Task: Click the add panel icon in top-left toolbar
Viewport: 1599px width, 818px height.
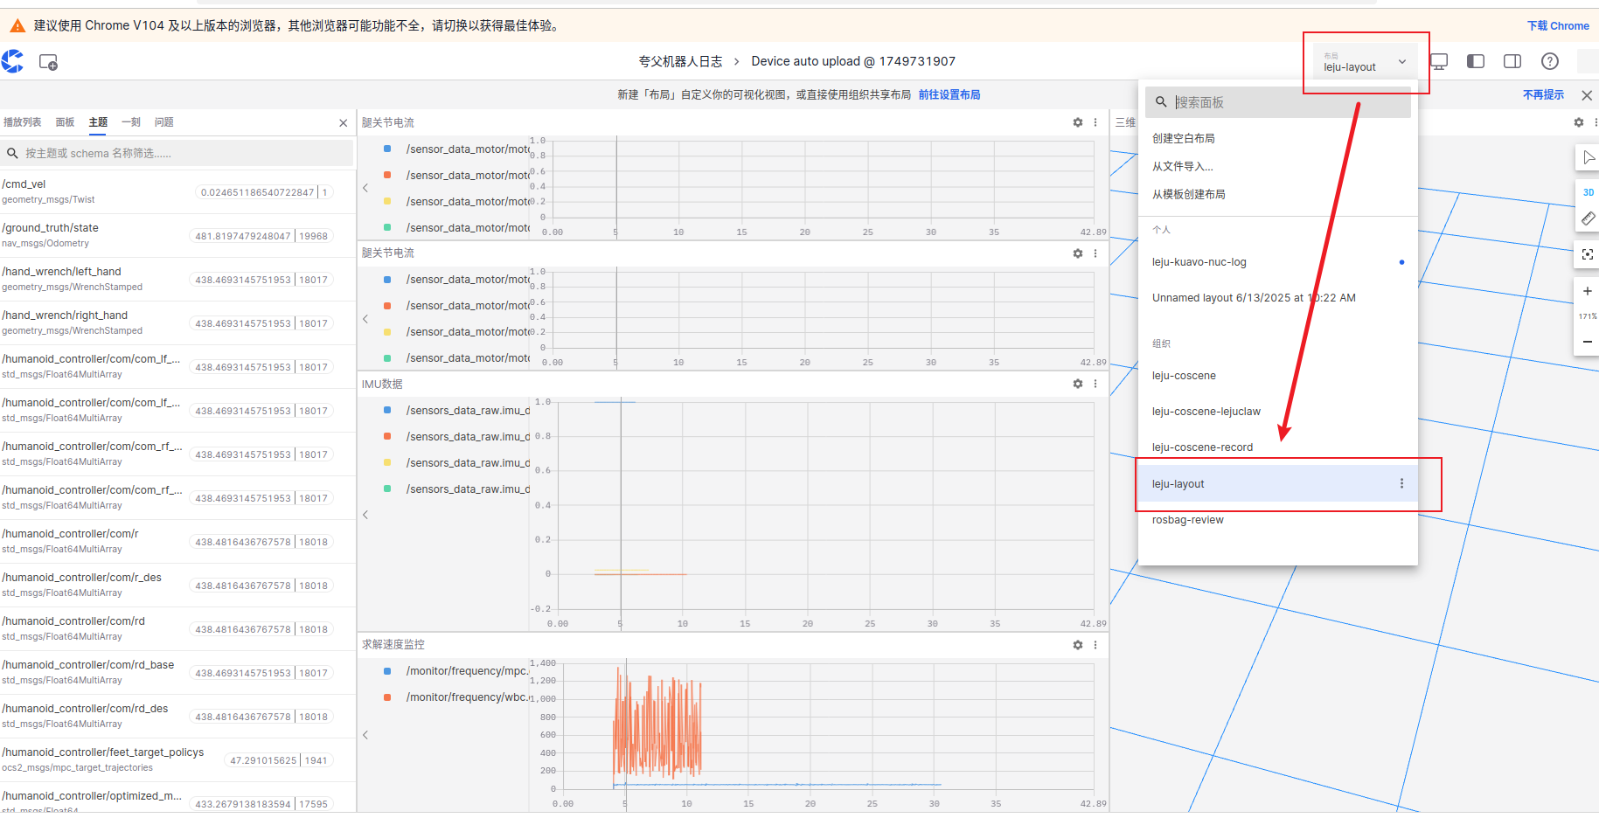Action: coord(48,62)
